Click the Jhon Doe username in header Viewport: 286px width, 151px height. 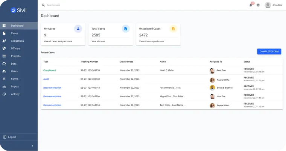pyautogui.click(x=277, y=5)
